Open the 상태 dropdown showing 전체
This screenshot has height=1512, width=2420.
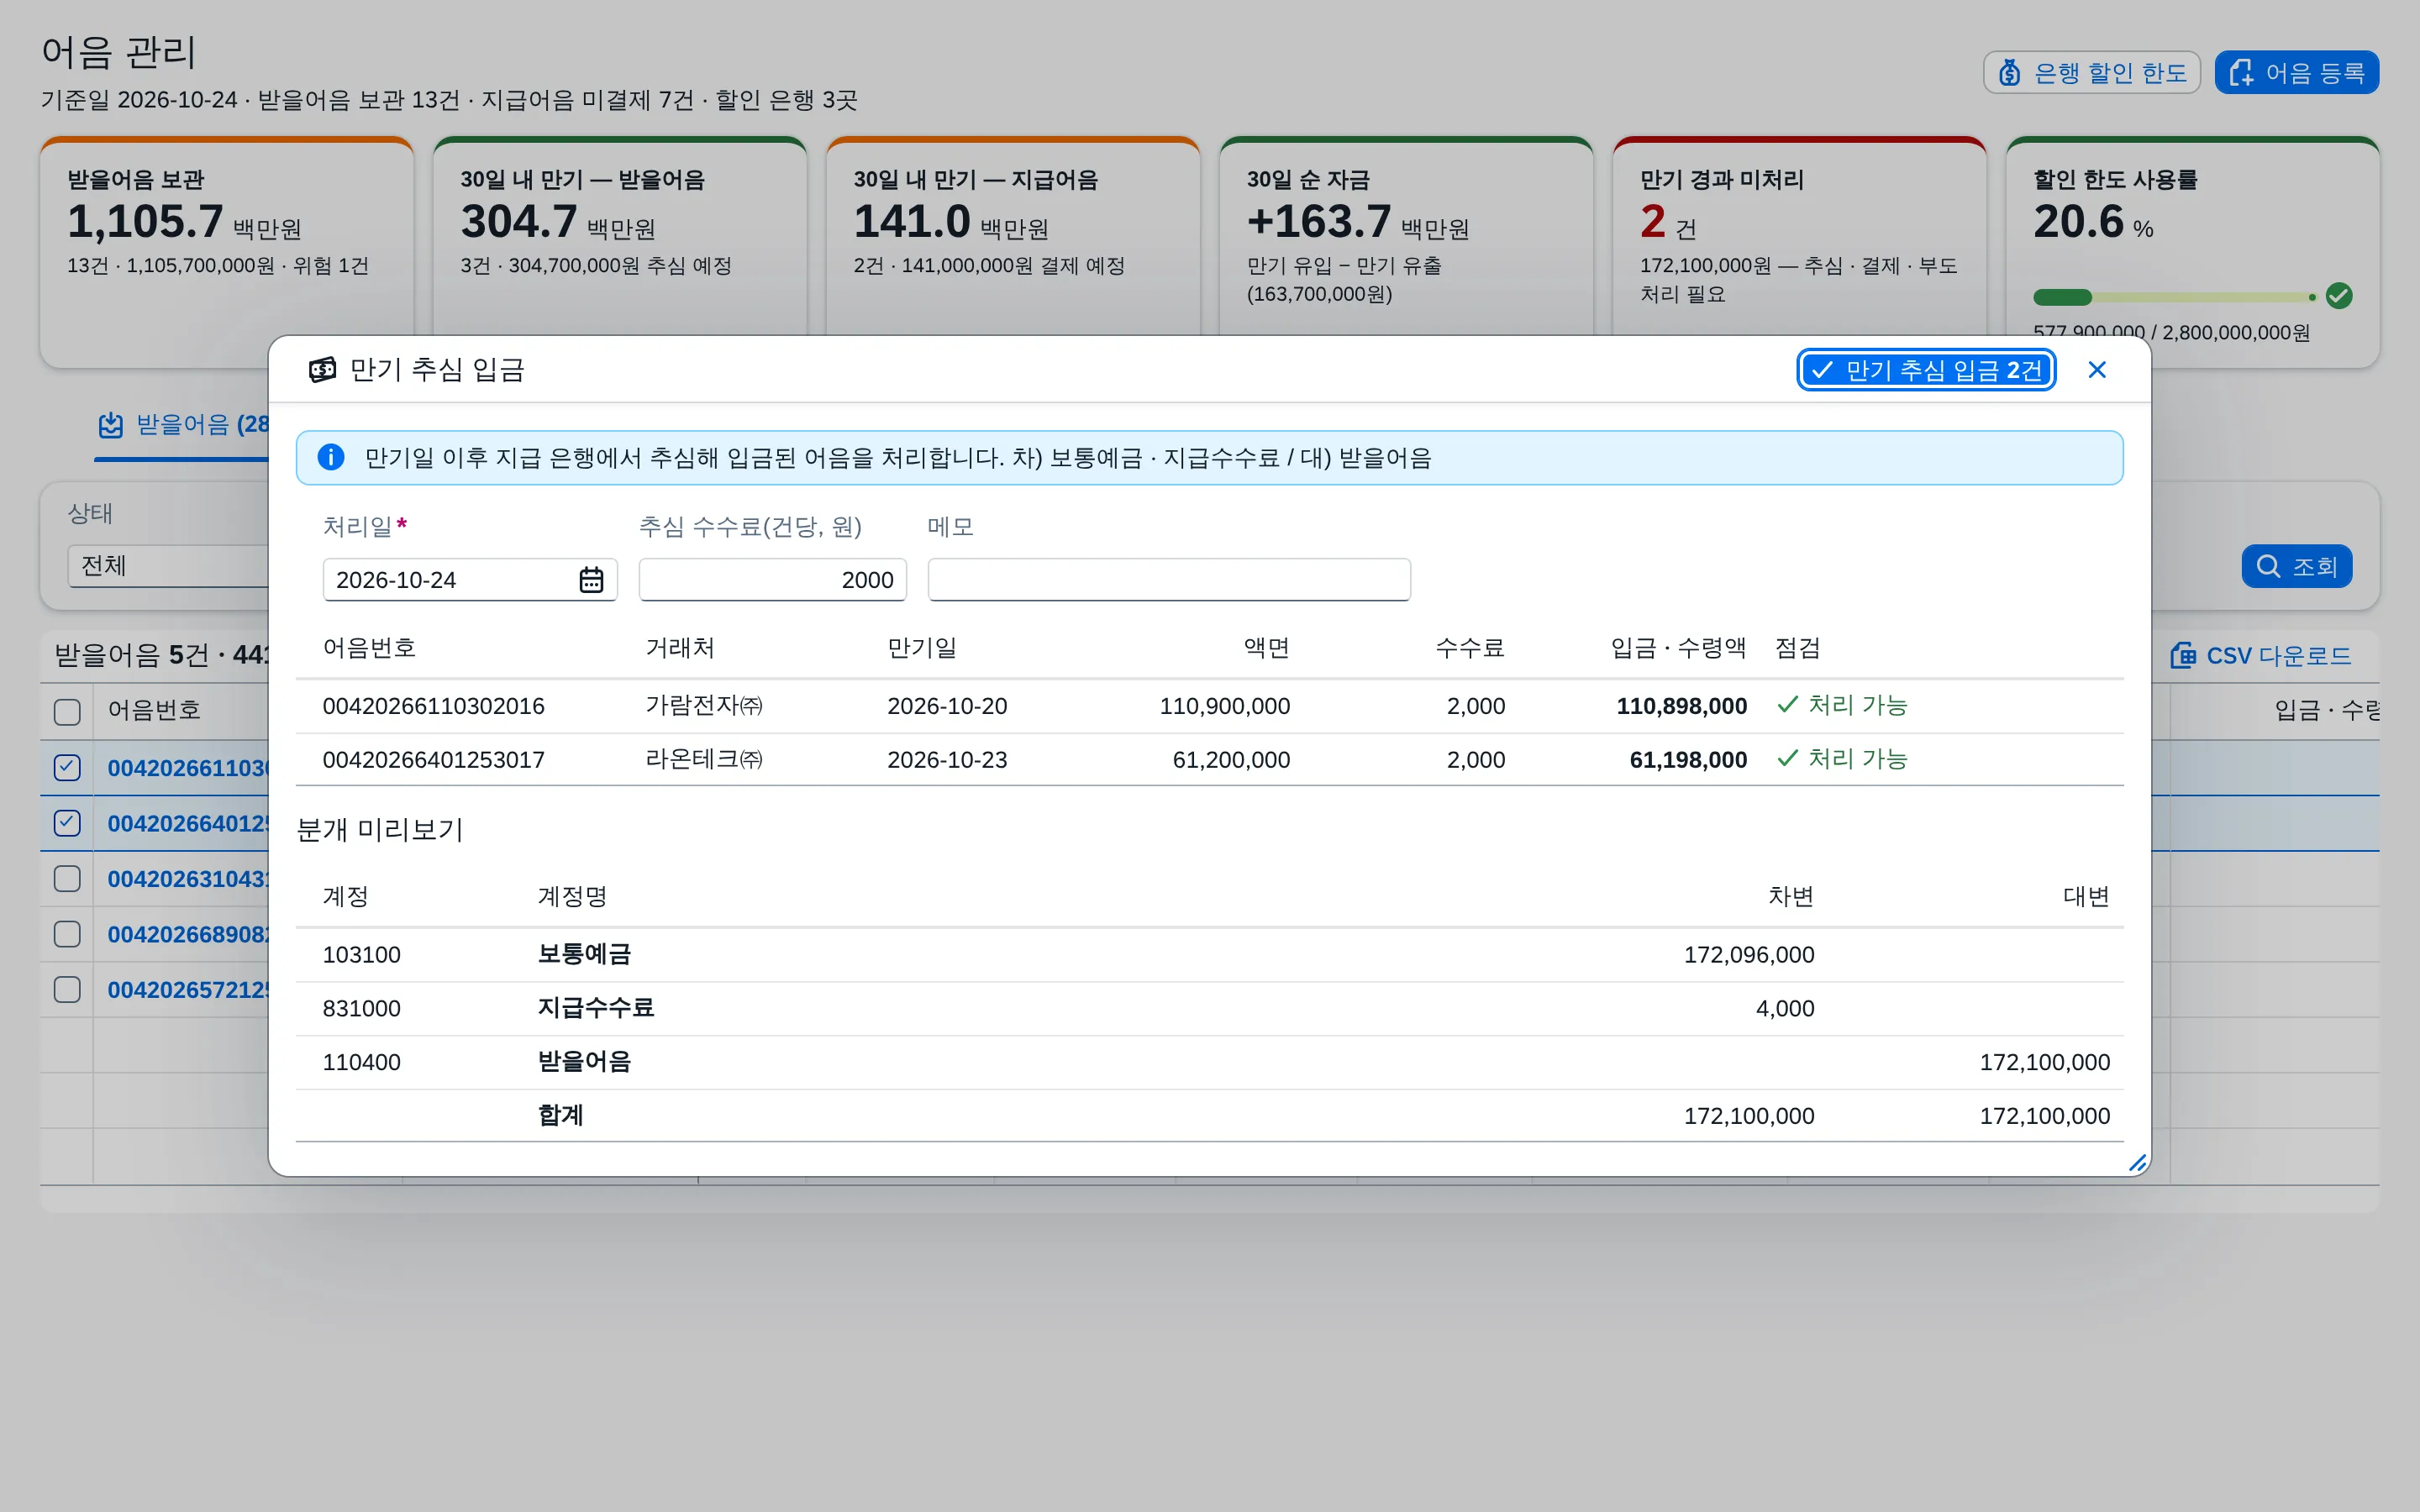168,566
